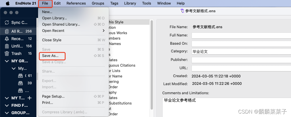The image size is (291, 117).
Task: Open the Apple menu
Action: tap(8, 3)
